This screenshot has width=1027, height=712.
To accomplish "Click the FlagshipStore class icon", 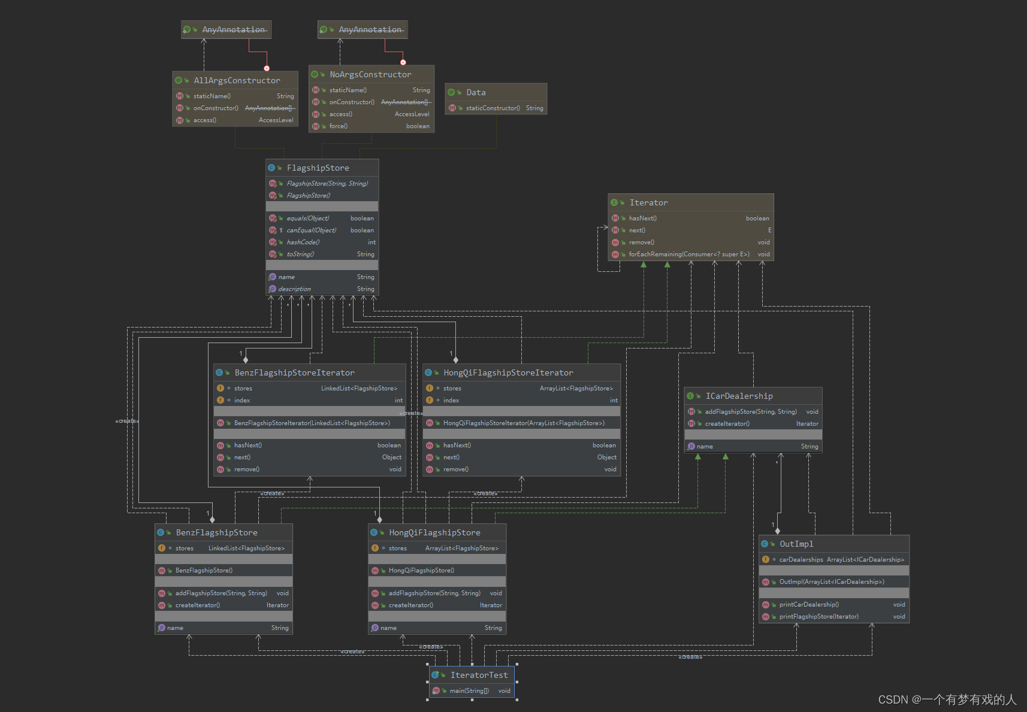I will (271, 168).
